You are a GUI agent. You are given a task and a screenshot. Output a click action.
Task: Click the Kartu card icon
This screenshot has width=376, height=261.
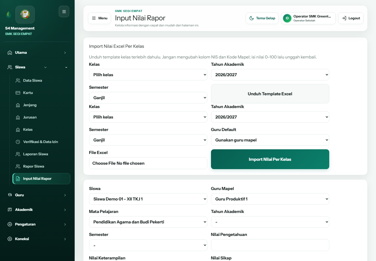[x=18, y=93]
